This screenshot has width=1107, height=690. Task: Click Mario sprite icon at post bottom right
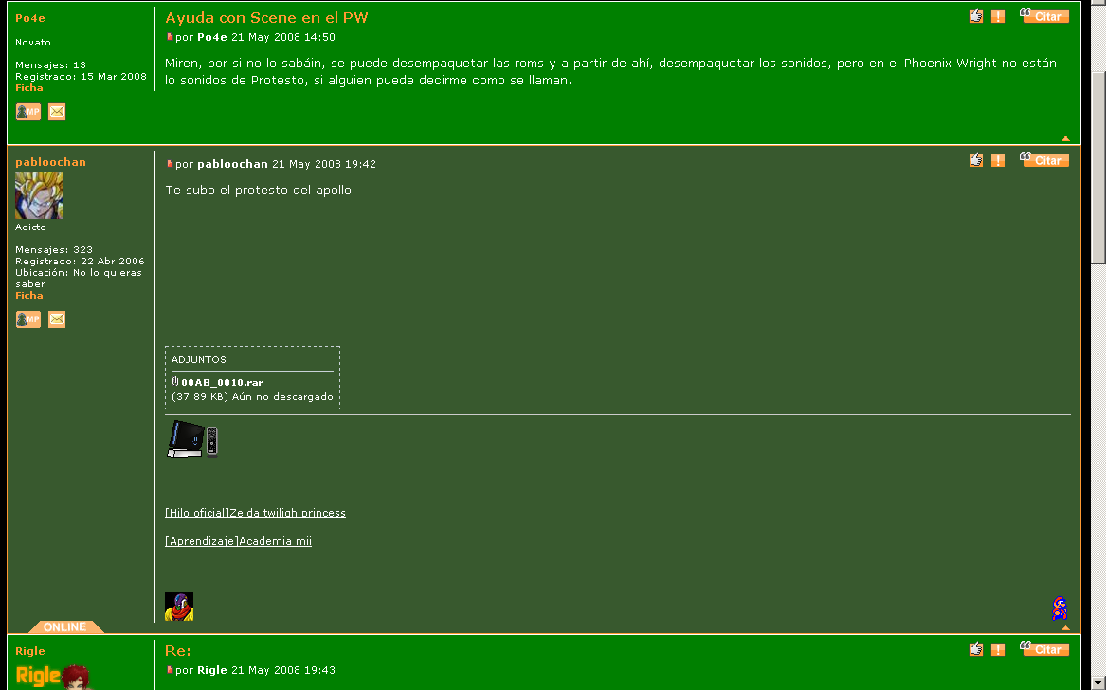click(x=1059, y=608)
